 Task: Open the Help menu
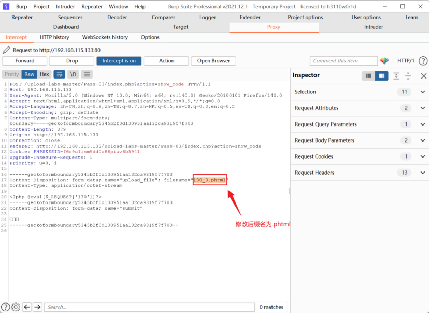[x=139, y=7]
